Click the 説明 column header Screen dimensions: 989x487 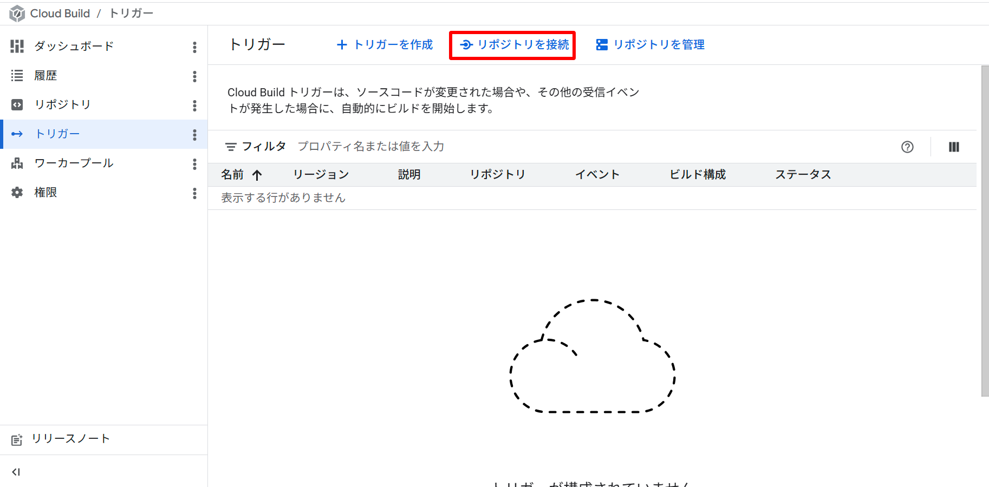pos(409,175)
